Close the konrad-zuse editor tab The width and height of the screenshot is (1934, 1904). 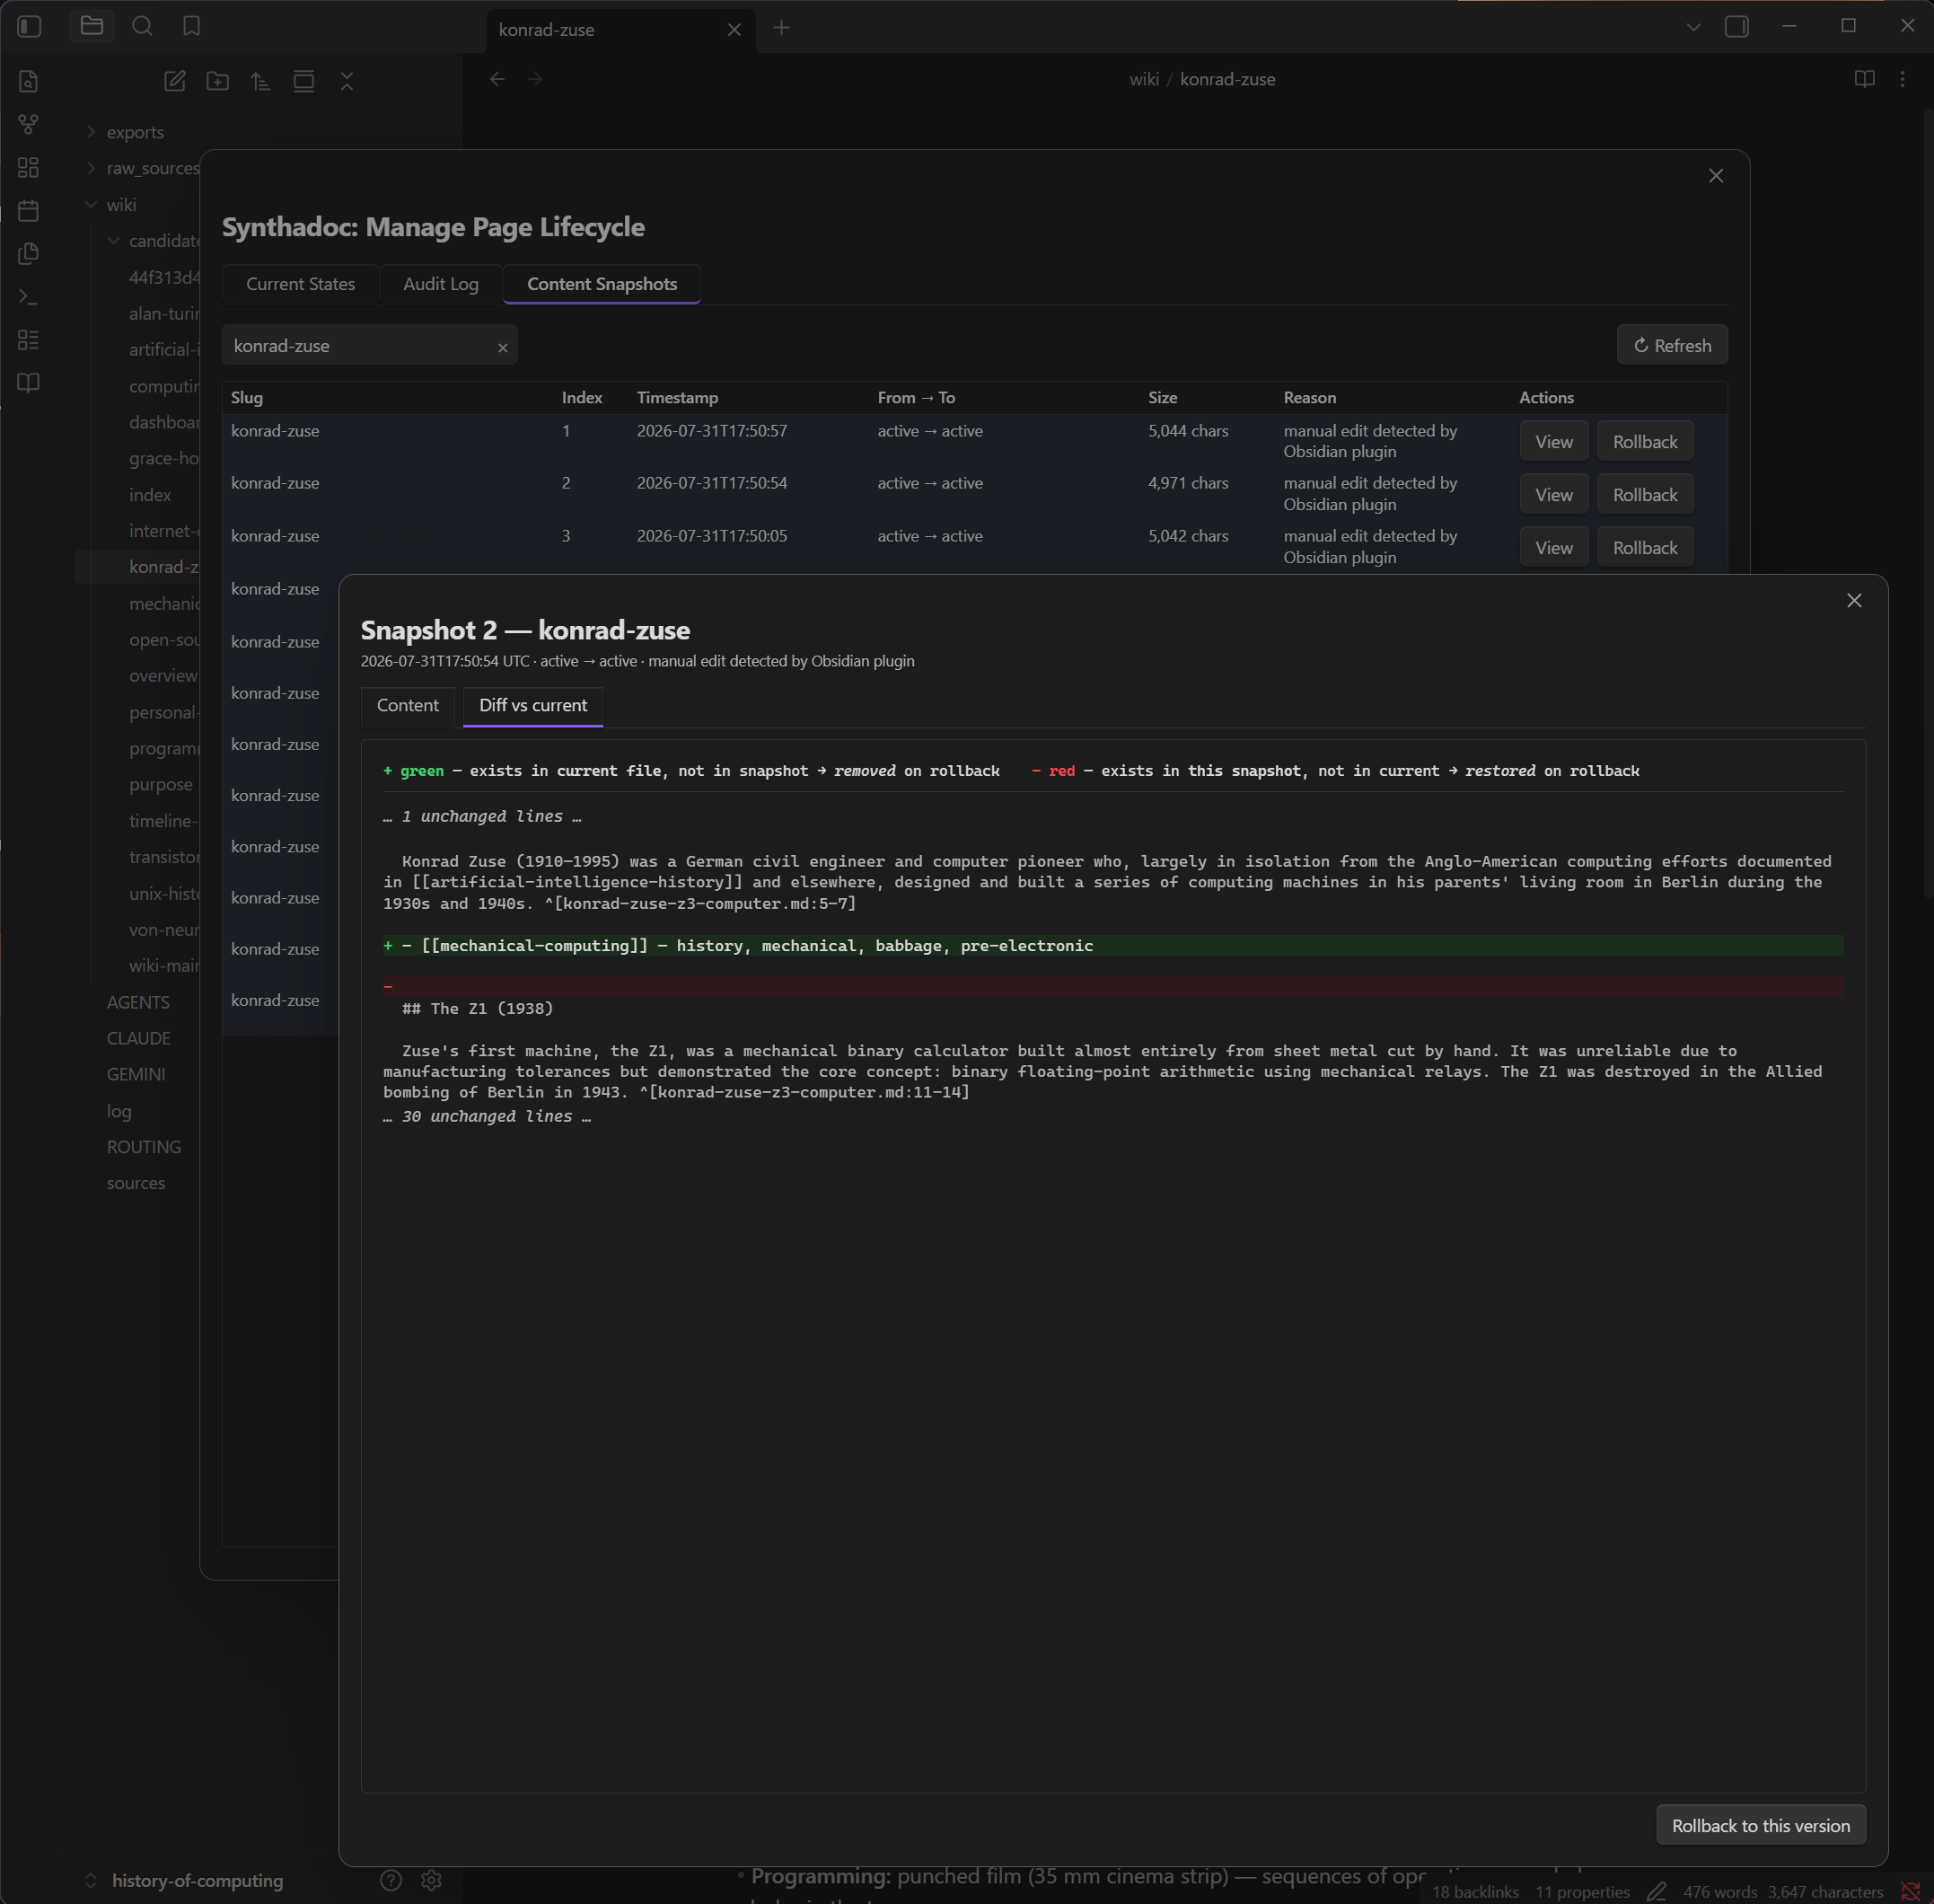pyautogui.click(x=734, y=30)
